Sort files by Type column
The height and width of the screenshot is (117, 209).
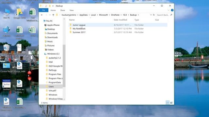137,20
